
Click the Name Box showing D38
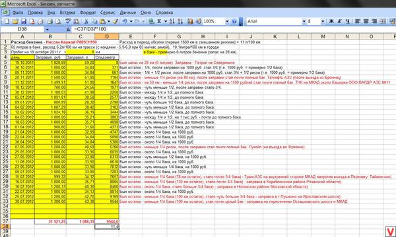(22, 30)
